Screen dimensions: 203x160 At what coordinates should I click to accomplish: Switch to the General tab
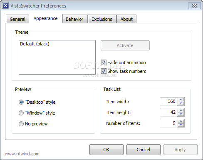coord(17,19)
